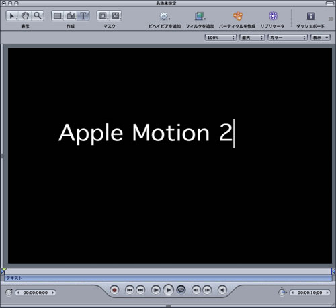The image size is (336, 308).
Task: Click the window toolbar toggle pill button
Action: (x=329, y=3)
